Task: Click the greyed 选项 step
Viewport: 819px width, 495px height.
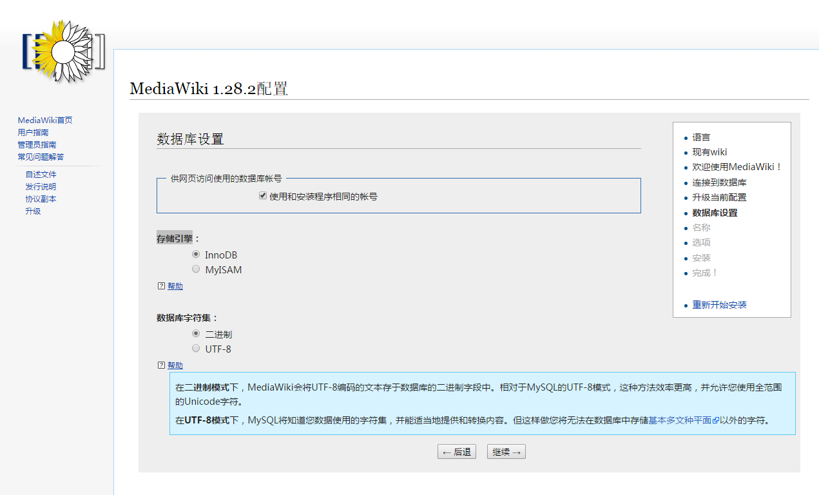Action: point(701,242)
